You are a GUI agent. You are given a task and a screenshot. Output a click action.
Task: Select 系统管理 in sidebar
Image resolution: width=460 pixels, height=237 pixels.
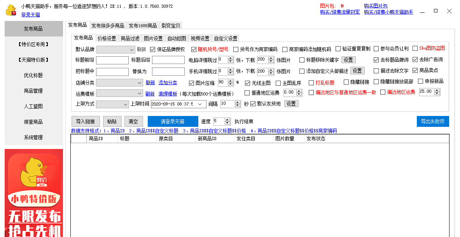click(34, 137)
